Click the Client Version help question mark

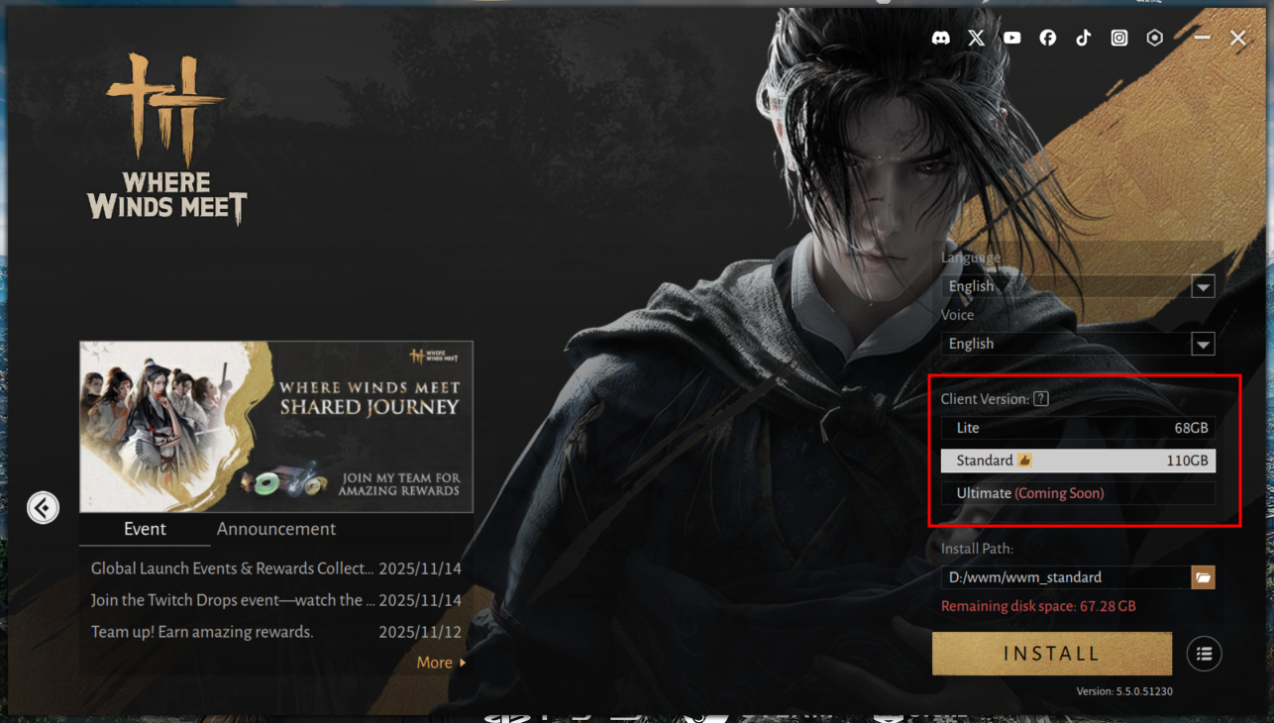(x=1040, y=399)
